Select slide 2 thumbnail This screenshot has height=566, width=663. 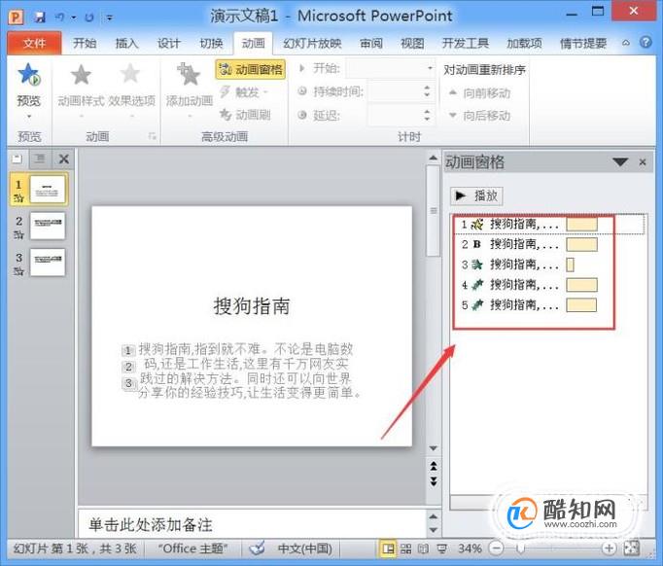coord(48,226)
